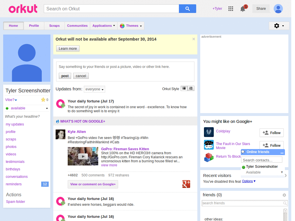Open Kyle Allen's name link
The width and height of the screenshot is (295, 221).
click(77, 132)
